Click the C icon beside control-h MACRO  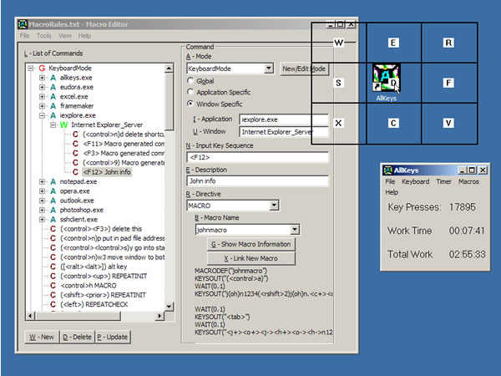(53, 286)
